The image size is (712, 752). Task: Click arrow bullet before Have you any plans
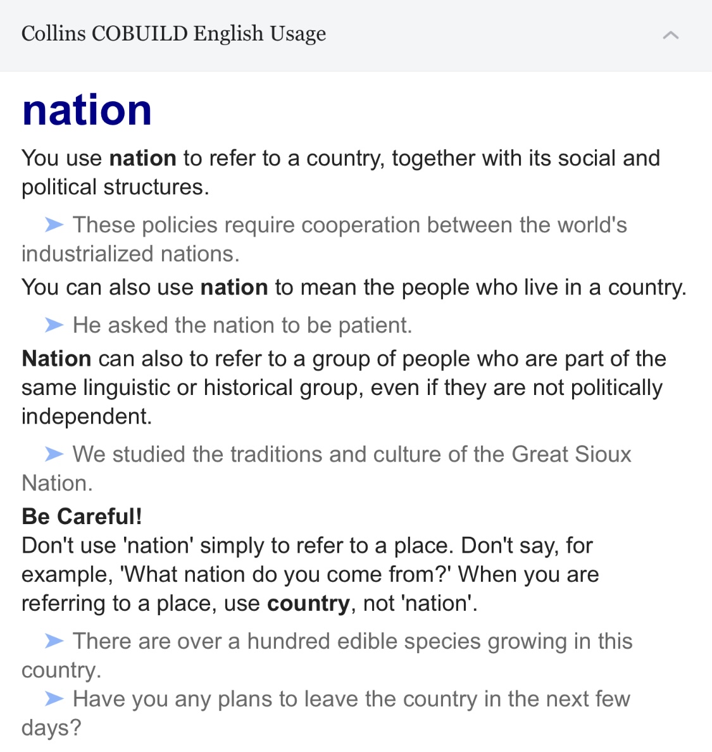[54, 698]
